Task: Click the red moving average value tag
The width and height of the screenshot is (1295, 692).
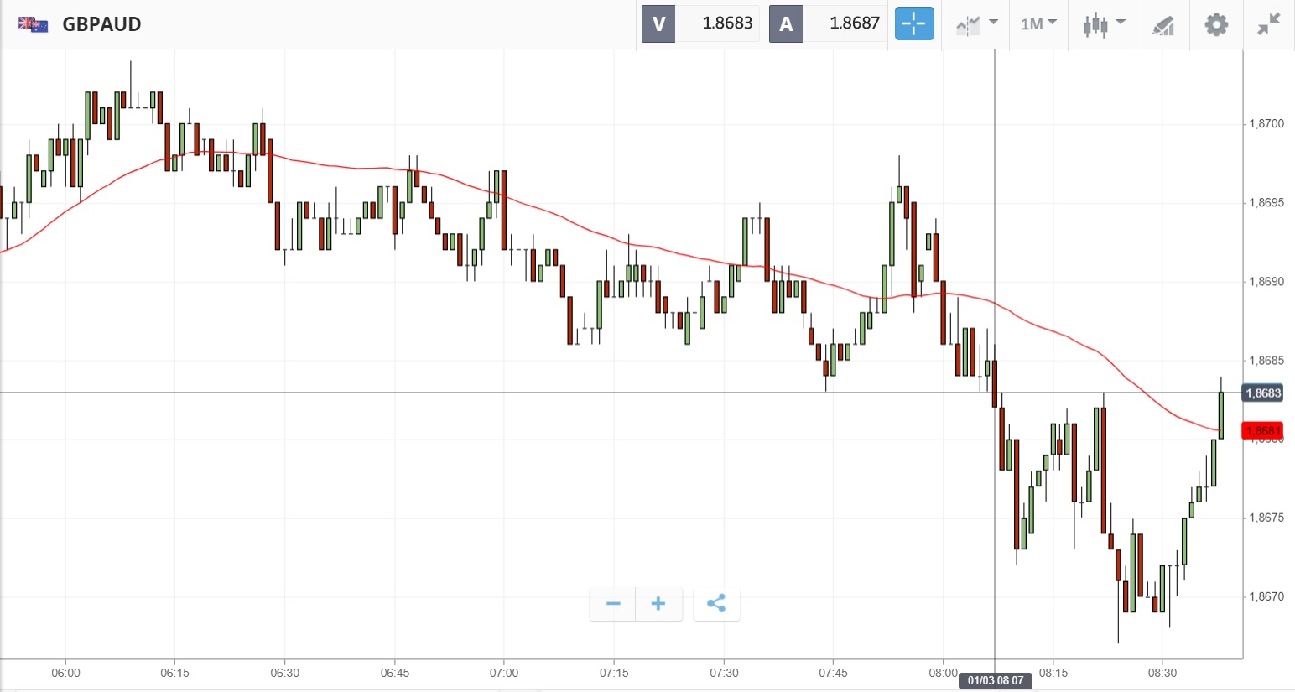Action: [1262, 431]
